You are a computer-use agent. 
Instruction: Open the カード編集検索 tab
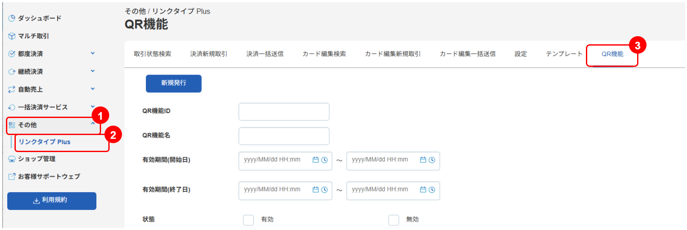324,54
